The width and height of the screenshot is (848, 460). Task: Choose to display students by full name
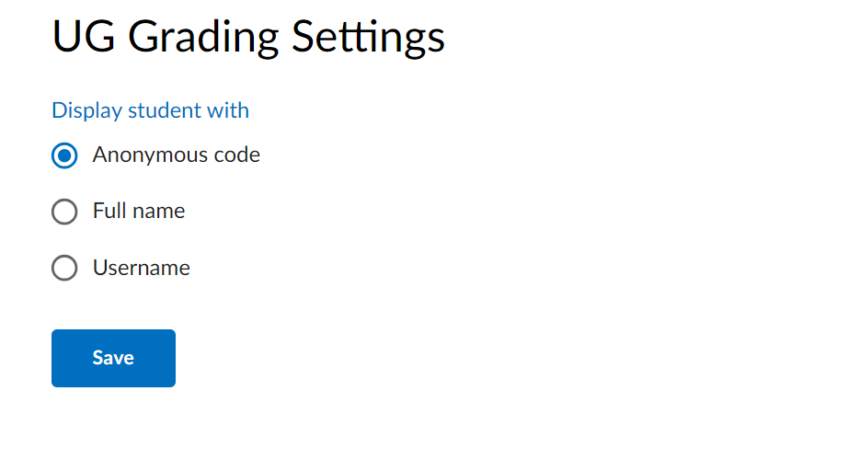tap(64, 213)
